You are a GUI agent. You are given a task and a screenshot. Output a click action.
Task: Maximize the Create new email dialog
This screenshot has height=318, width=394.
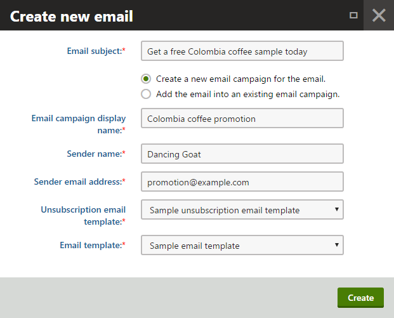pos(353,15)
